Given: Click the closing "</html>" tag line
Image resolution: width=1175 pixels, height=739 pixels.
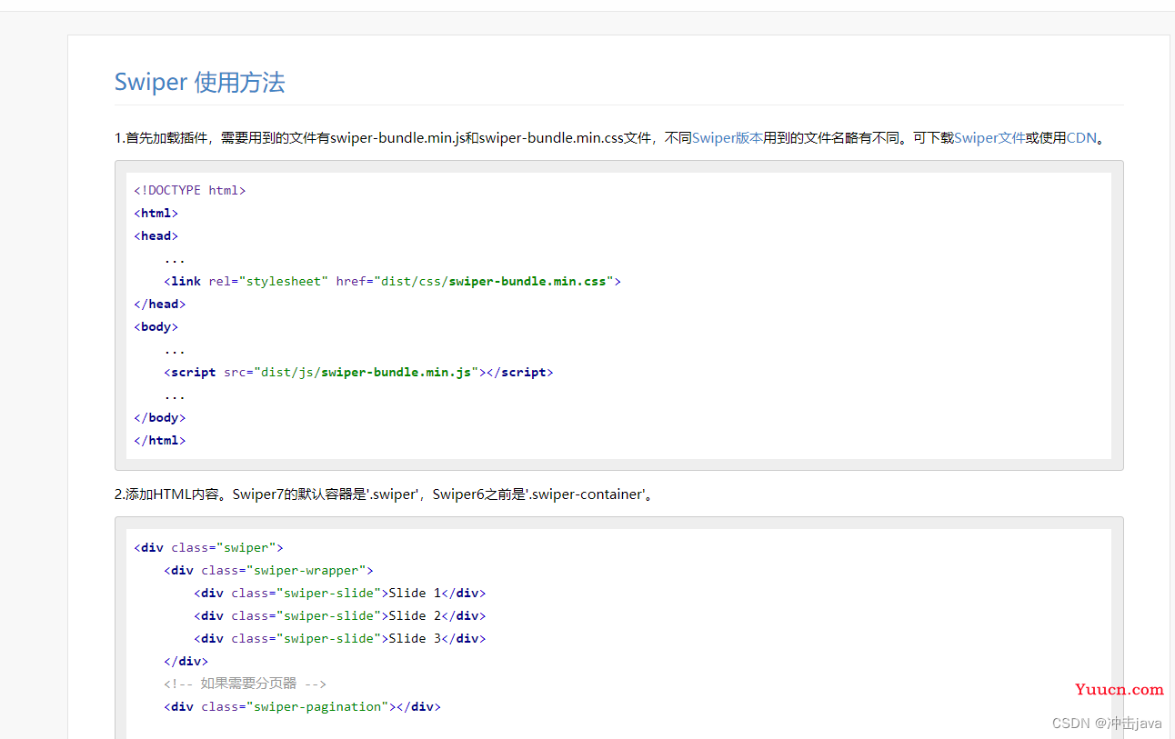Looking at the screenshot, I should click(159, 440).
